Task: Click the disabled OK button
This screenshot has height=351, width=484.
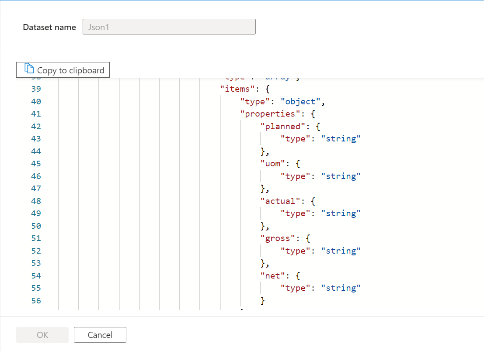Action: point(42,335)
